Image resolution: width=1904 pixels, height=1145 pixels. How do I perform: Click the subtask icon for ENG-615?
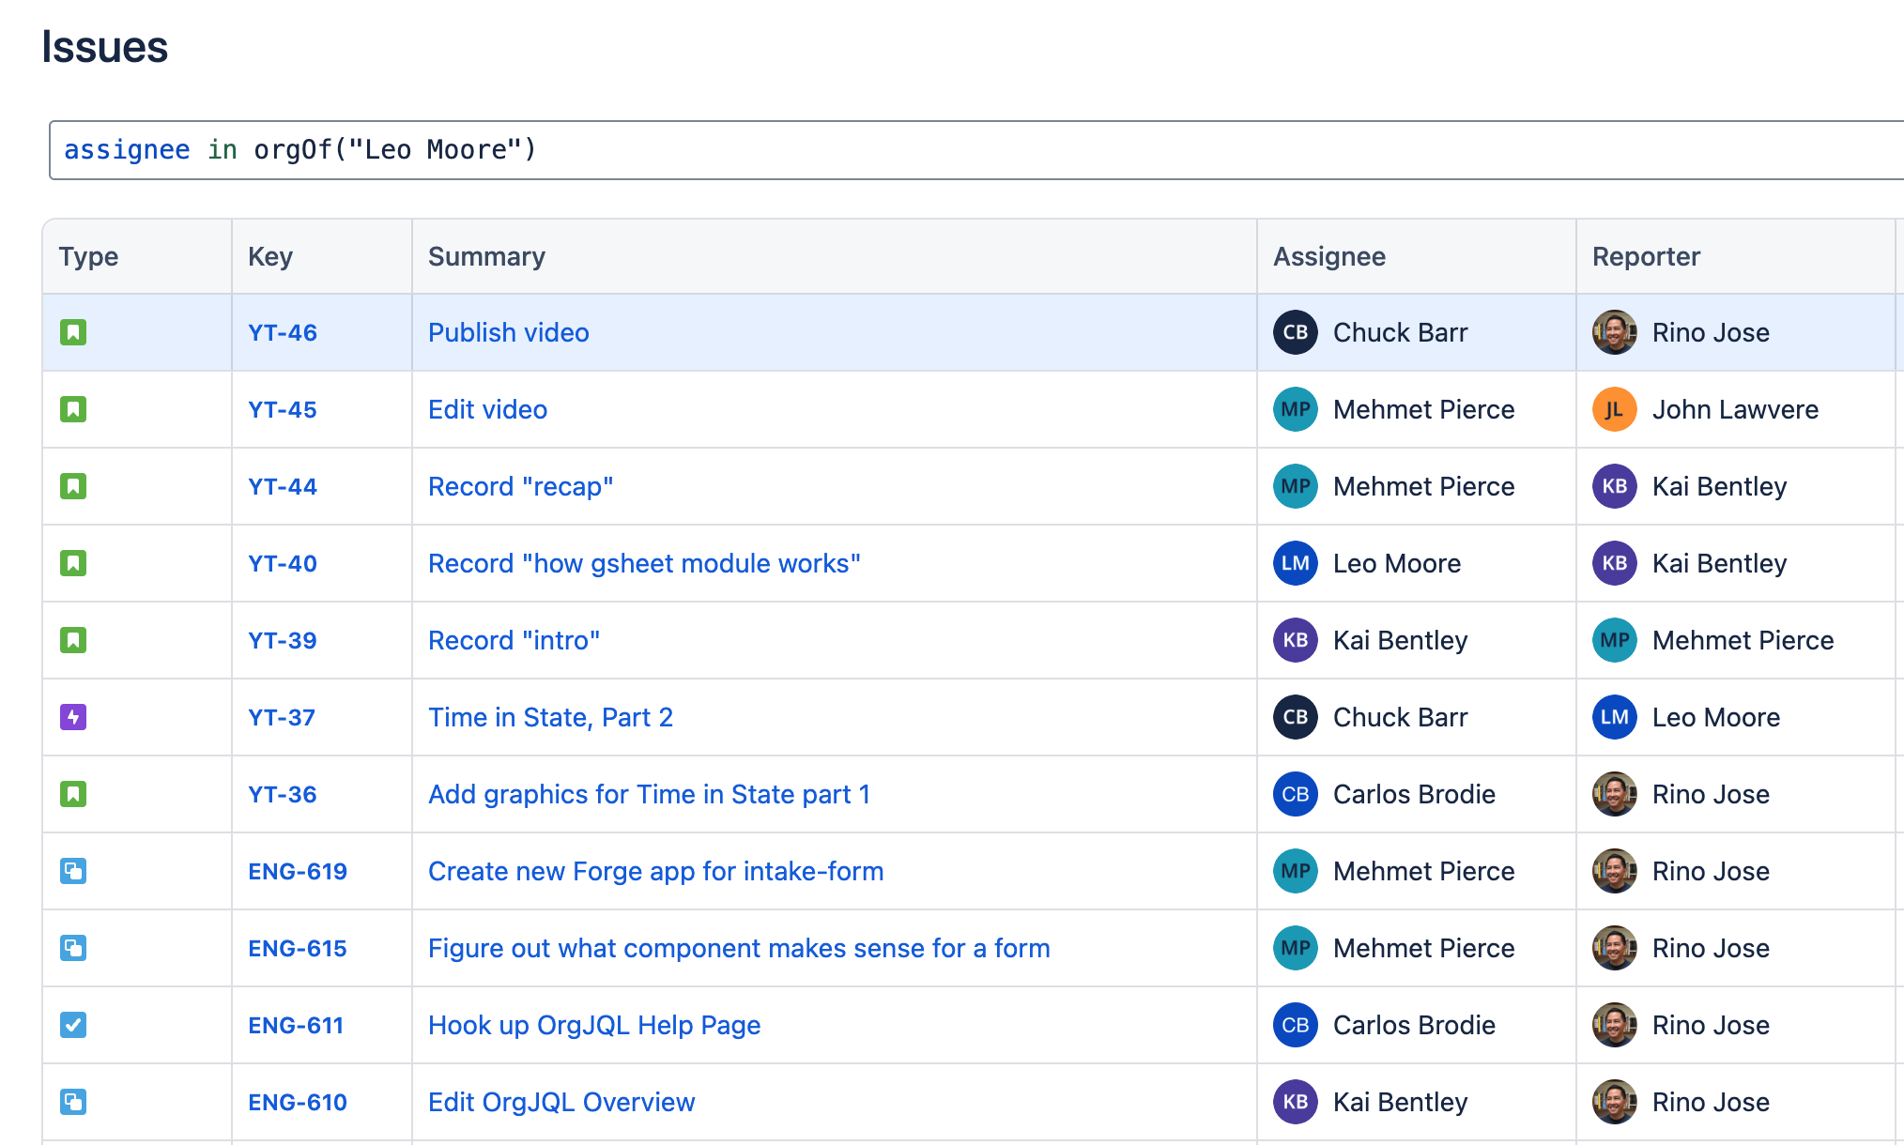point(74,948)
